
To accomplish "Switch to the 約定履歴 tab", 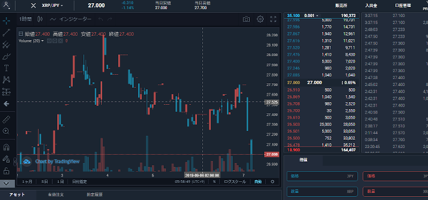I will point(95,195).
